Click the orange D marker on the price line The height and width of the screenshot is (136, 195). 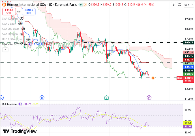[153, 78]
